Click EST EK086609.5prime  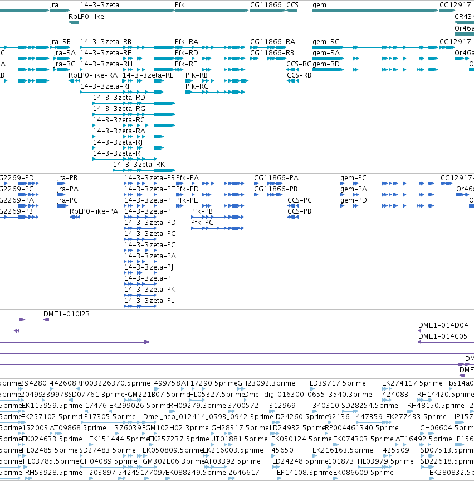(363, 473)
